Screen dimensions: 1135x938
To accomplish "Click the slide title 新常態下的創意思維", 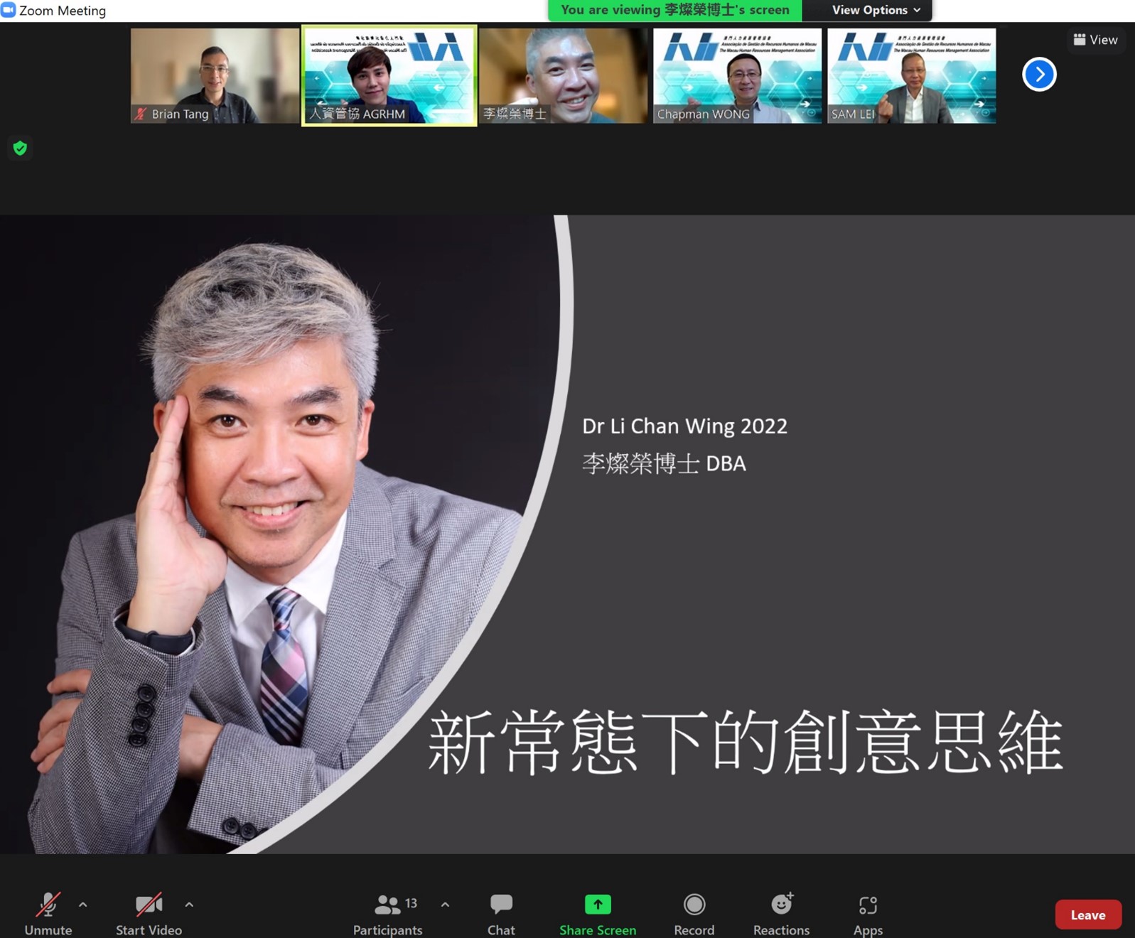I will pyautogui.click(x=746, y=742).
